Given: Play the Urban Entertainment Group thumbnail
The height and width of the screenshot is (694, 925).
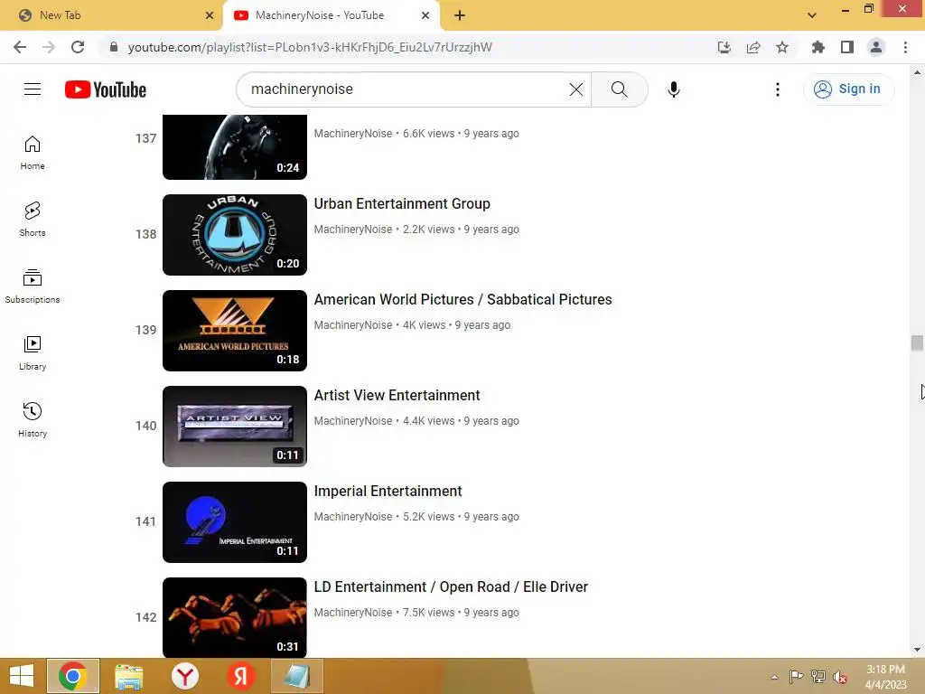Looking at the screenshot, I should pos(235,235).
